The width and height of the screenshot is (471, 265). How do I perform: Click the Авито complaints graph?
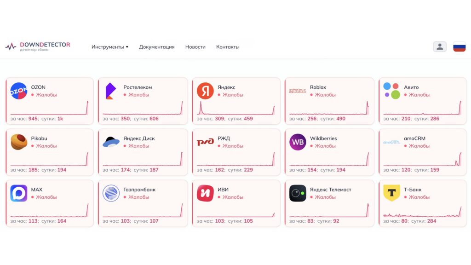tap(422, 108)
